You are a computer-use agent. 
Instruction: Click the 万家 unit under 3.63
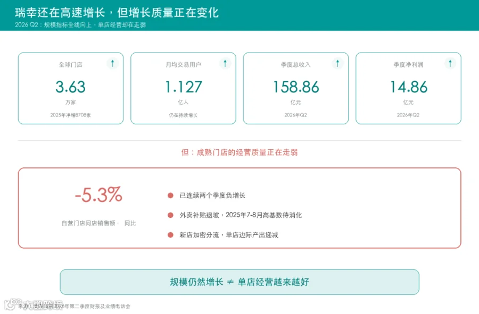(71, 102)
